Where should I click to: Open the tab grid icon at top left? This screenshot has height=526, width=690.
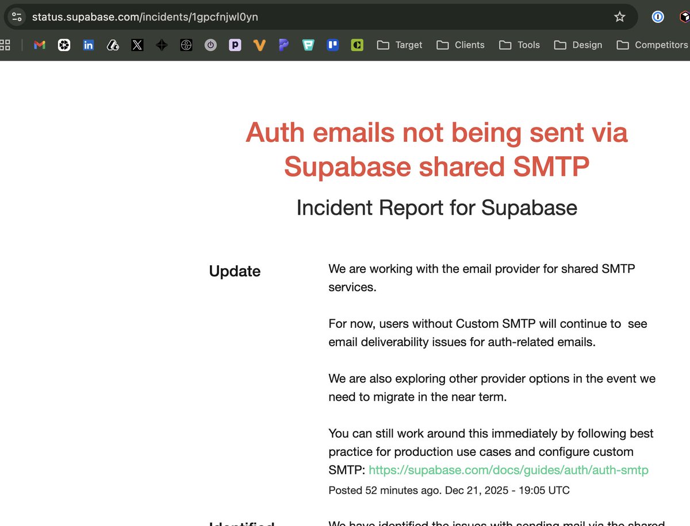coord(6,45)
